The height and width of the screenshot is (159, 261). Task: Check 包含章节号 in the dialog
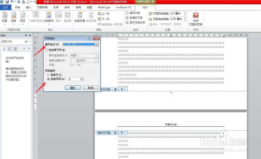coord(46,49)
